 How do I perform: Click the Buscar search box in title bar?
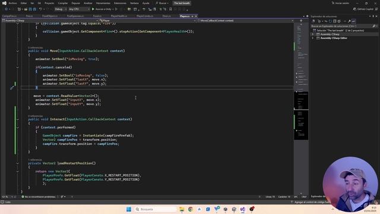(x=162, y=3)
